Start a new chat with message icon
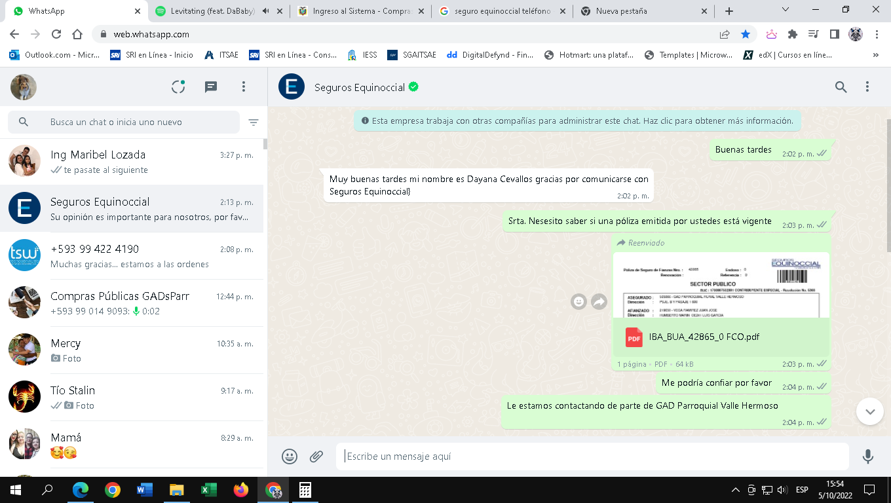 pyautogui.click(x=211, y=87)
